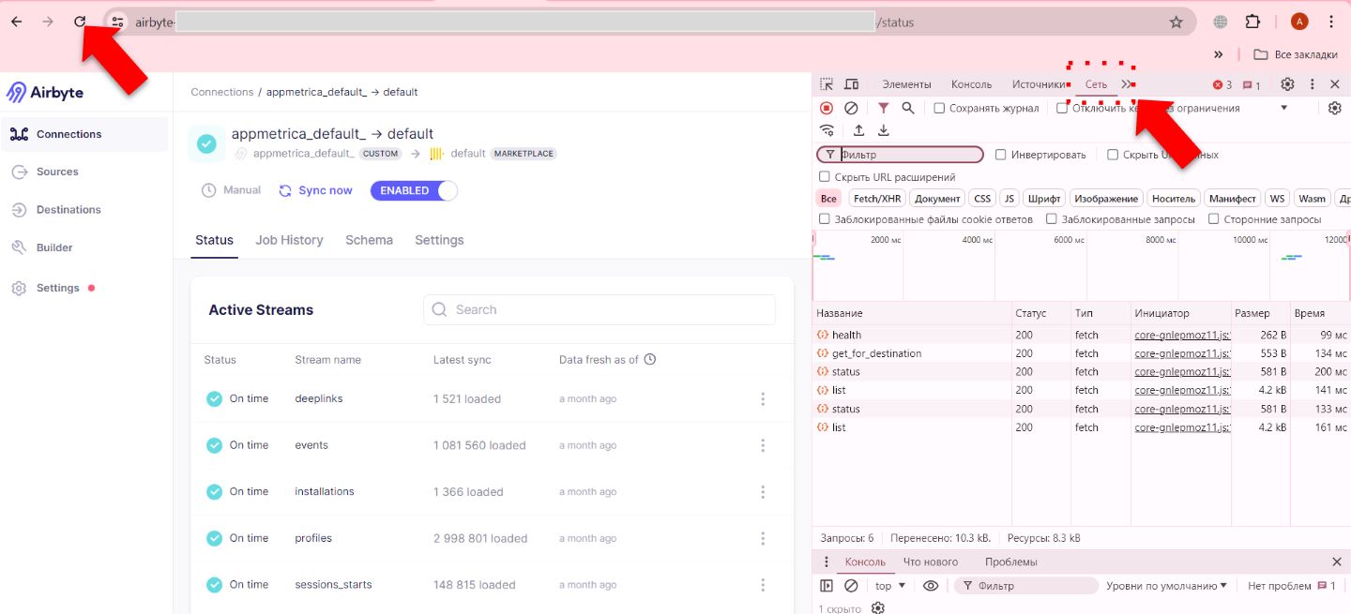Screen dimensions: 1351x614
Task: Open the deeplinks stream options menu
Action: click(x=763, y=399)
